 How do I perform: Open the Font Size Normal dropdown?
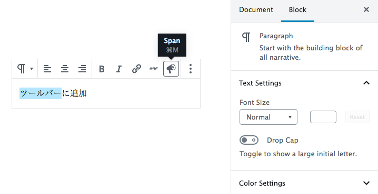pyautogui.click(x=268, y=117)
